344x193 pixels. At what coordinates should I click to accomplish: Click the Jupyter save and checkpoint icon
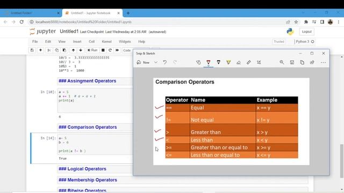coord(32,50)
